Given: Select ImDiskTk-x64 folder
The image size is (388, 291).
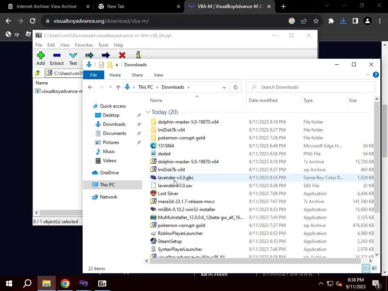Looking at the screenshot, I should click(171, 130).
